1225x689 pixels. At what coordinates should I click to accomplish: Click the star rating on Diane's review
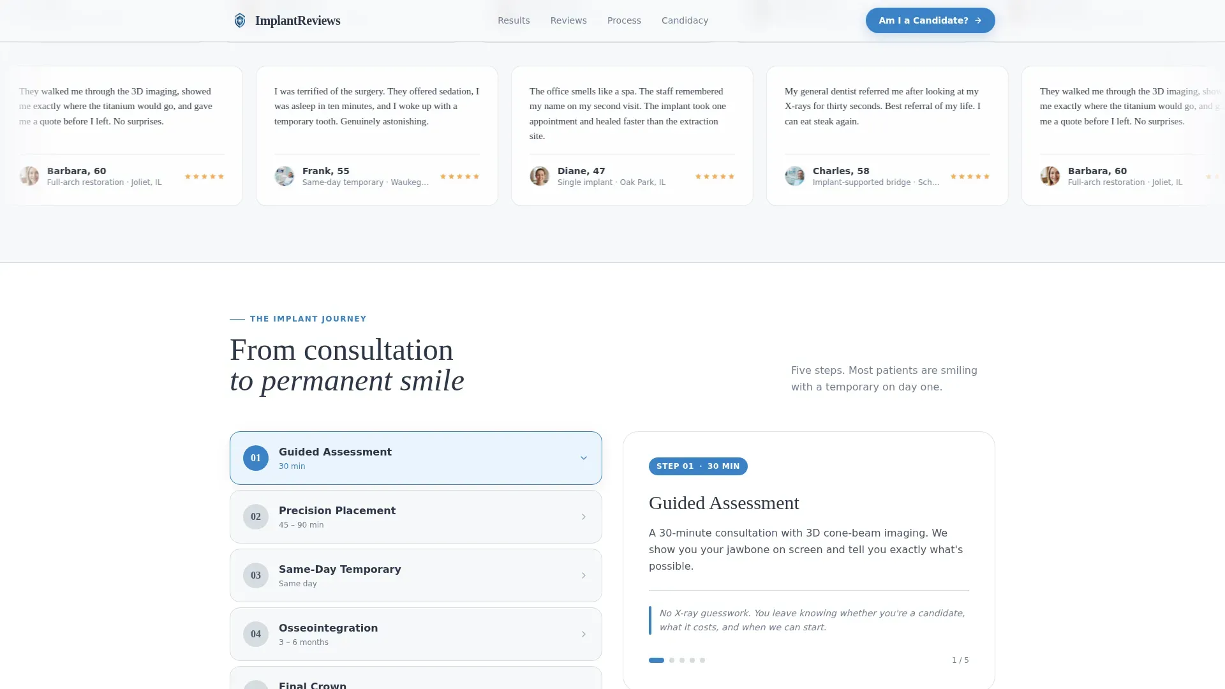pyautogui.click(x=715, y=177)
